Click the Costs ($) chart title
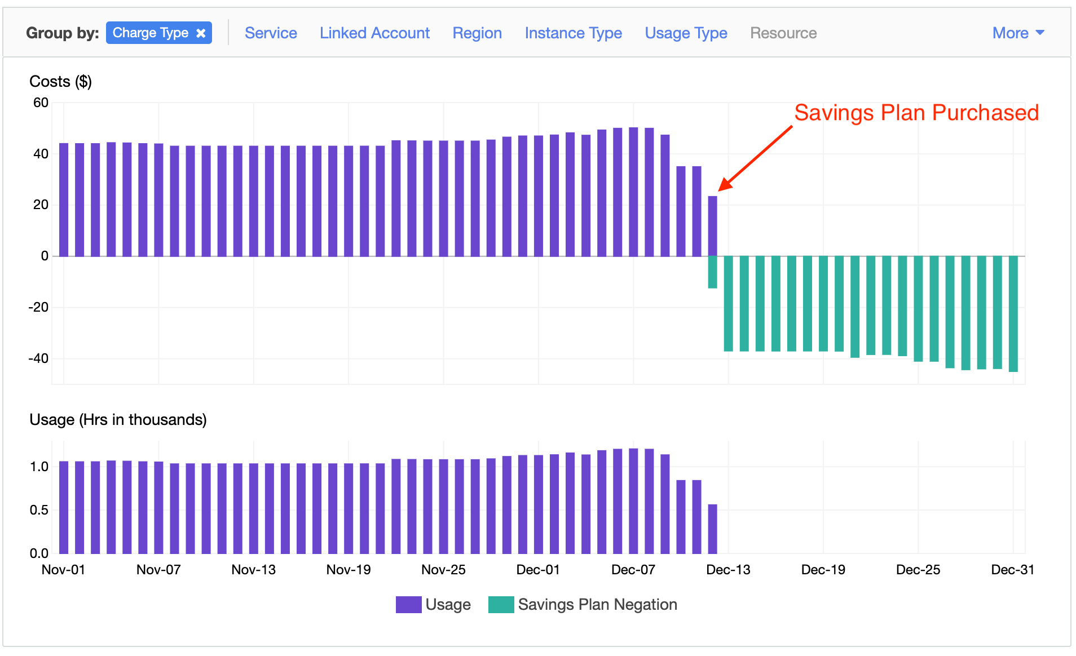Viewport: 1076px width, 656px height. 61,81
